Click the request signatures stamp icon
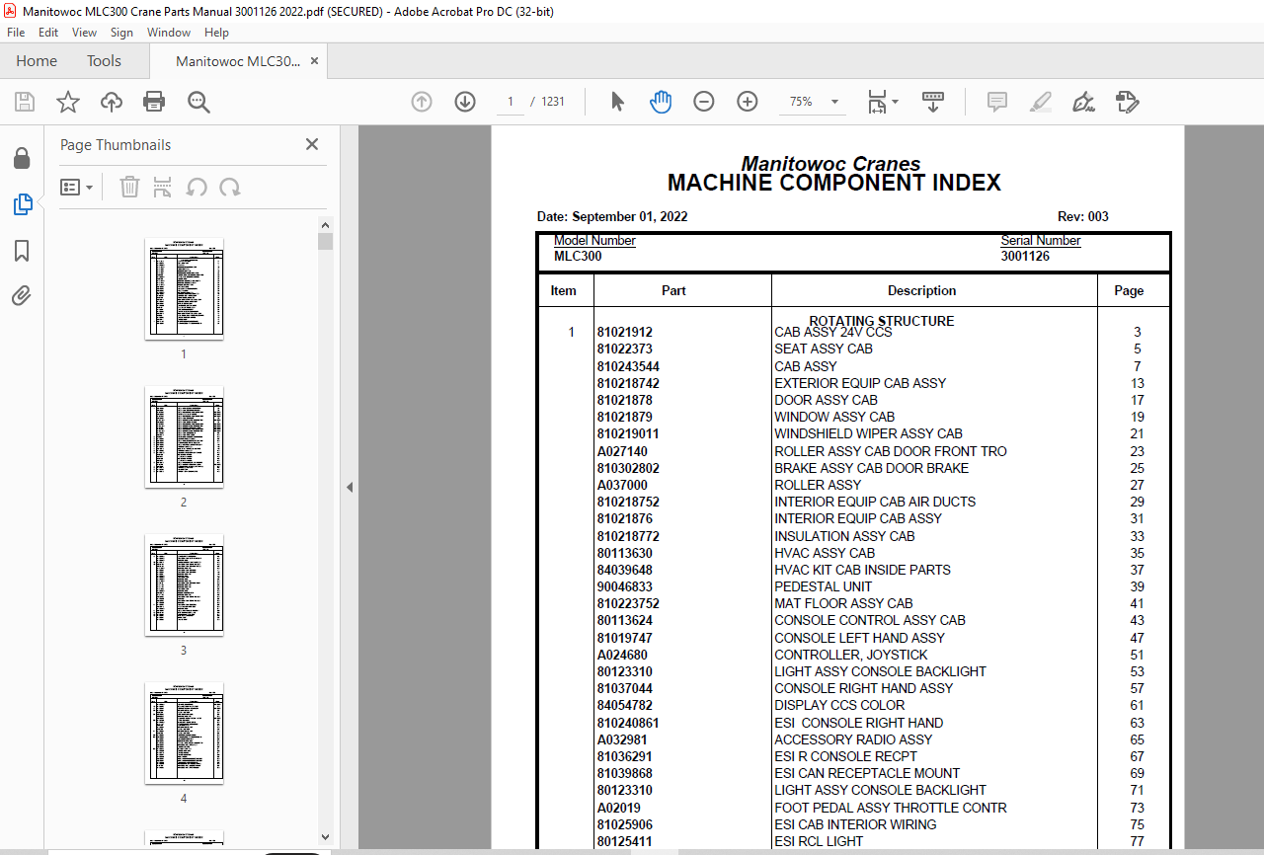1264x855 pixels. 1127,102
